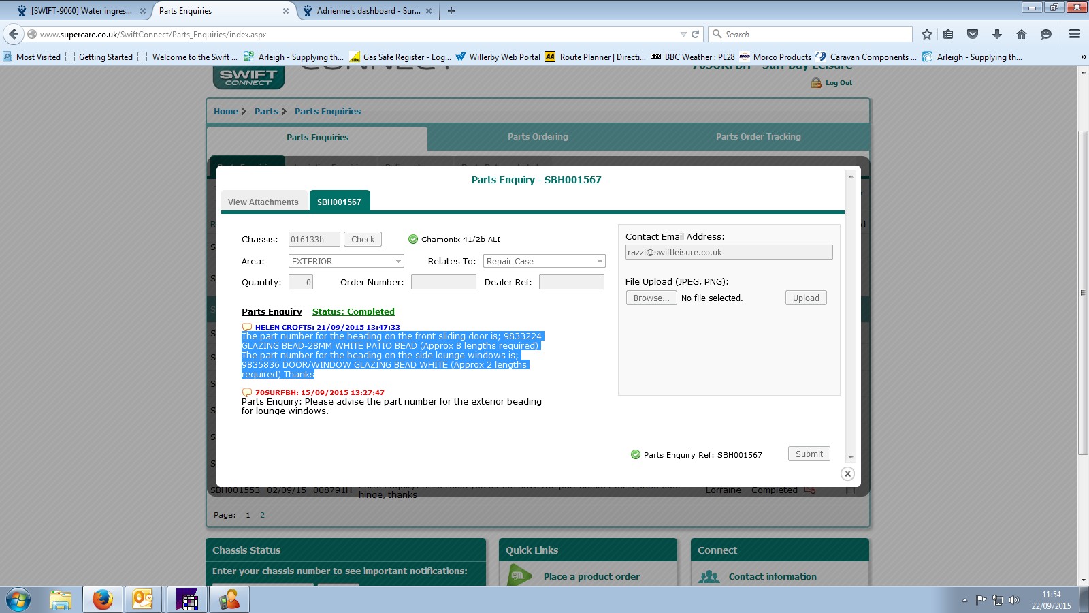The height and width of the screenshot is (613, 1089).
Task: Go back using the browser back arrow
Action: tap(14, 34)
